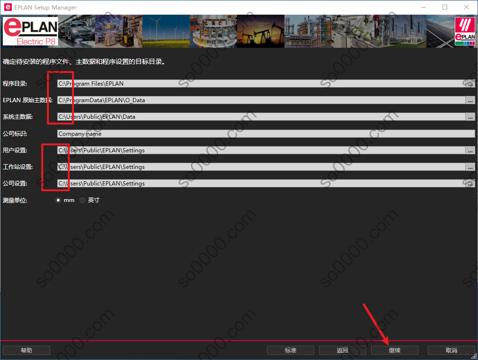478x360 pixels.
Task: Click the 返回 (Back) button
Action: click(342, 350)
